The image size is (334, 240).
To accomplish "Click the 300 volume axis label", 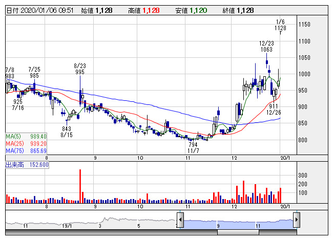I will pyautogui.click(x=303, y=176).
